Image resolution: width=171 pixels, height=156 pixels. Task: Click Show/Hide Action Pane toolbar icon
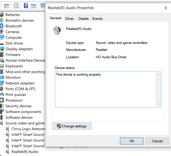pos(33,6)
